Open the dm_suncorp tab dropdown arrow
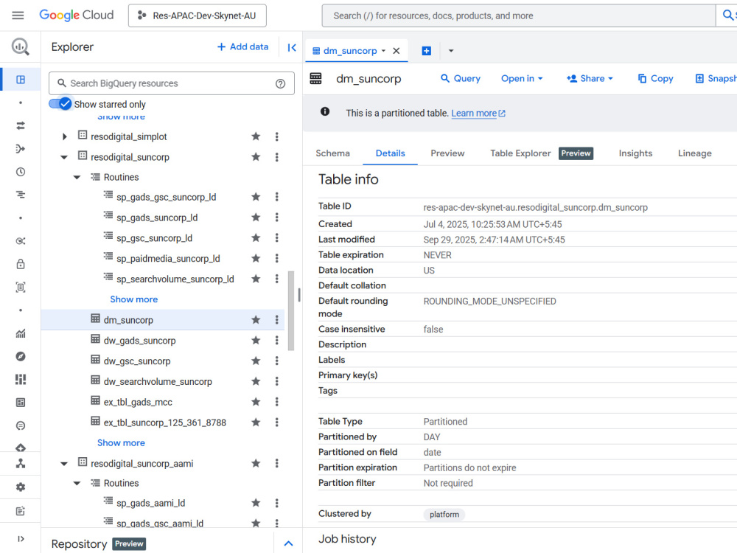This screenshot has height=553, width=737. click(383, 51)
